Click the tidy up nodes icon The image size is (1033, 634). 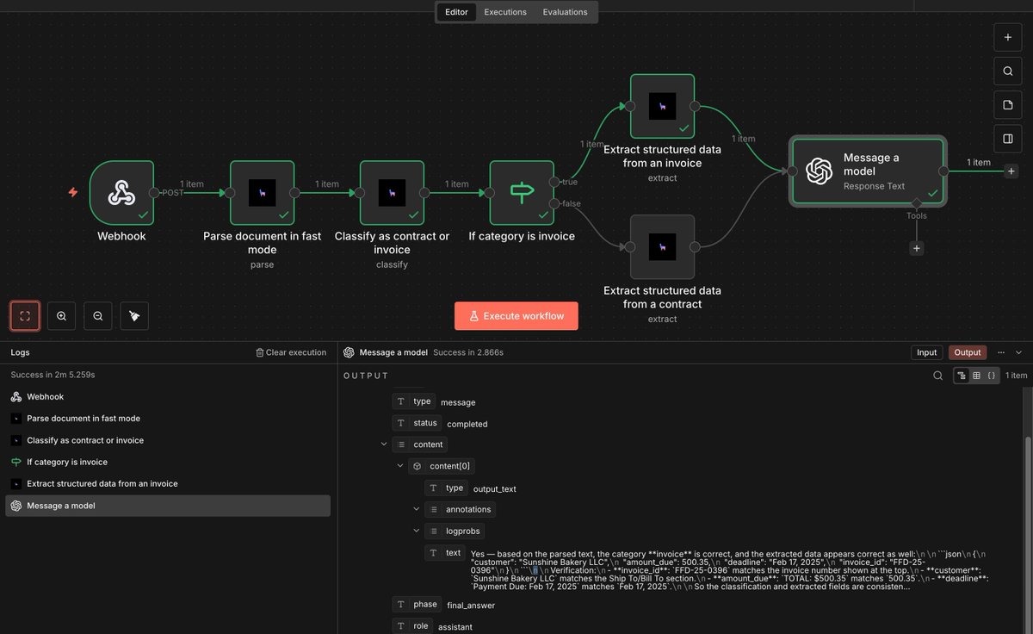(x=134, y=316)
